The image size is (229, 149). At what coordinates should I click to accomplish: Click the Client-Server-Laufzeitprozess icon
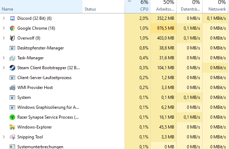coord(12,78)
